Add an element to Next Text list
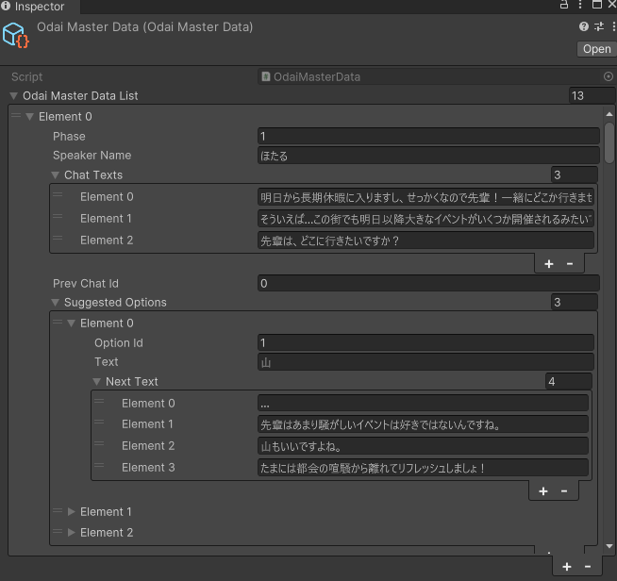 coord(543,490)
